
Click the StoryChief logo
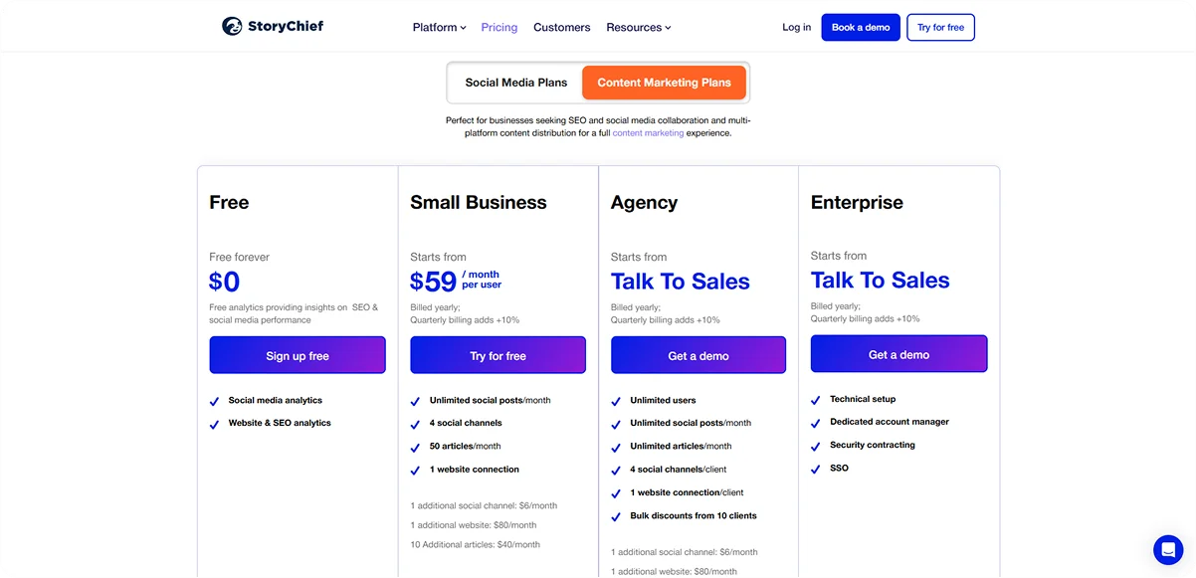click(x=272, y=27)
